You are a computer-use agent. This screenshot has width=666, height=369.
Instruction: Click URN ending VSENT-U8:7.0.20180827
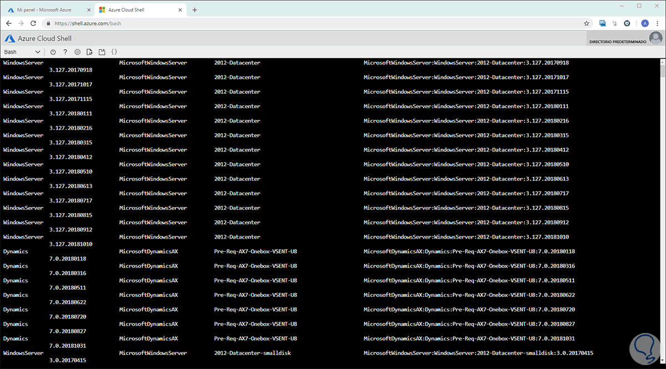[469, 324]
